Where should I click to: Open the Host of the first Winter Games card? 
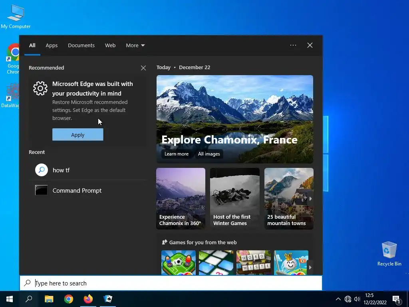tap(235, 198)
